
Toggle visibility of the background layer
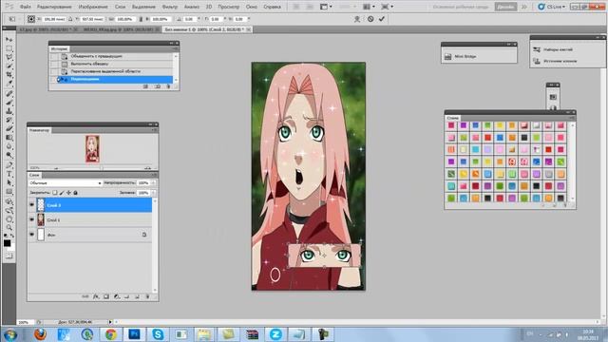31,235
